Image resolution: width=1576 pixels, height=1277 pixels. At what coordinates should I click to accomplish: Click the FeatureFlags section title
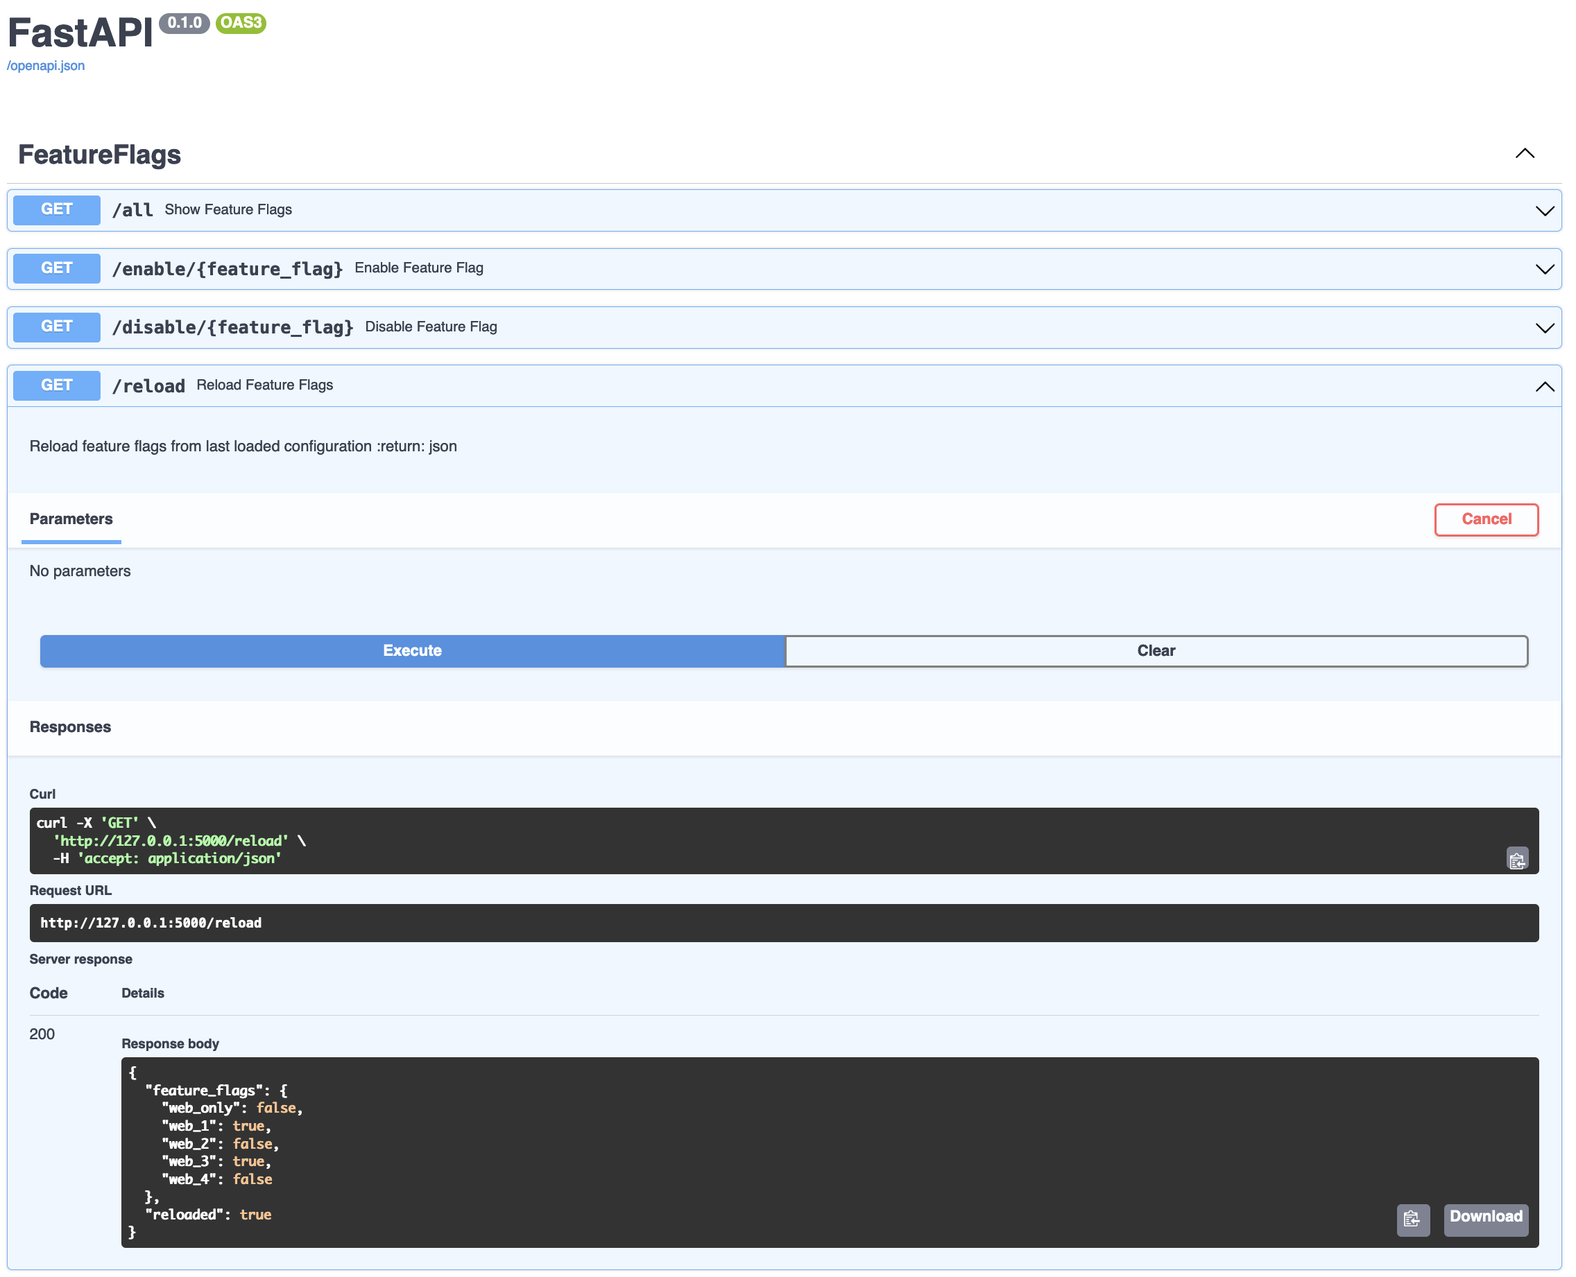point(99,155)
